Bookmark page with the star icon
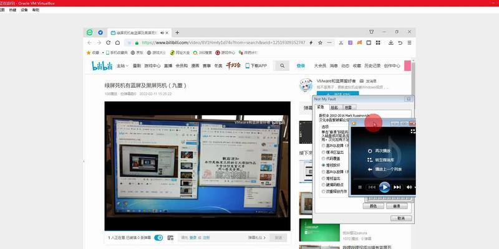The height and width of the screenshot is (249, 499). coord(320,42)
